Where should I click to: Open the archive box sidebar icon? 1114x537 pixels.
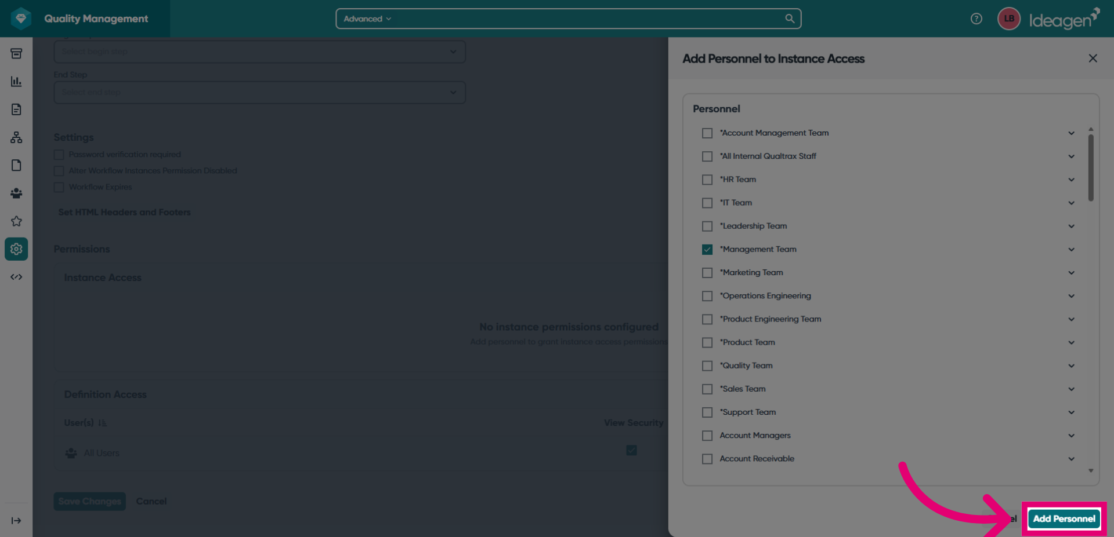(x=16, y=53)
